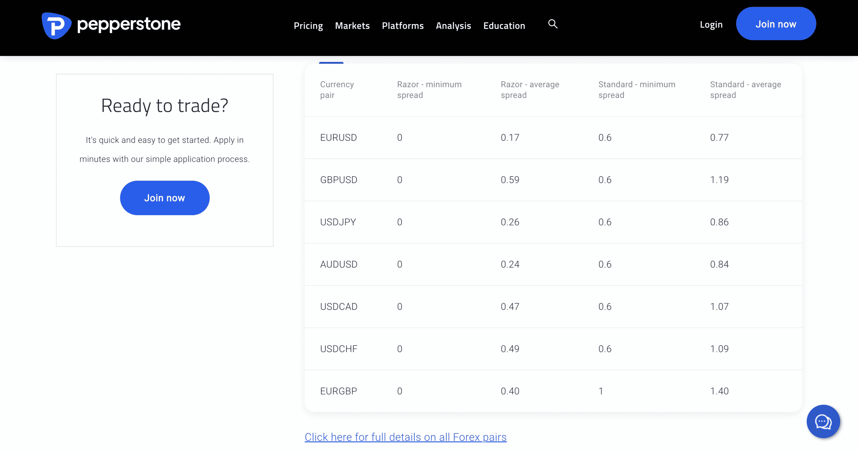858x453 pixels.
Task: Select the AUDUSD row label
Action: click(x=339, y=264)
